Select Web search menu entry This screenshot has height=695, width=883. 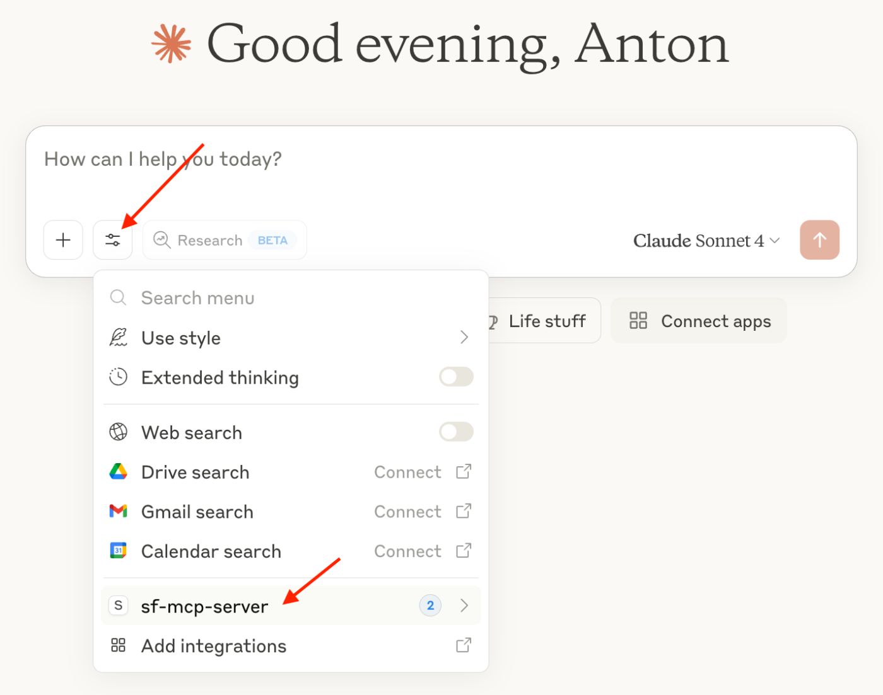pos(291,432)
